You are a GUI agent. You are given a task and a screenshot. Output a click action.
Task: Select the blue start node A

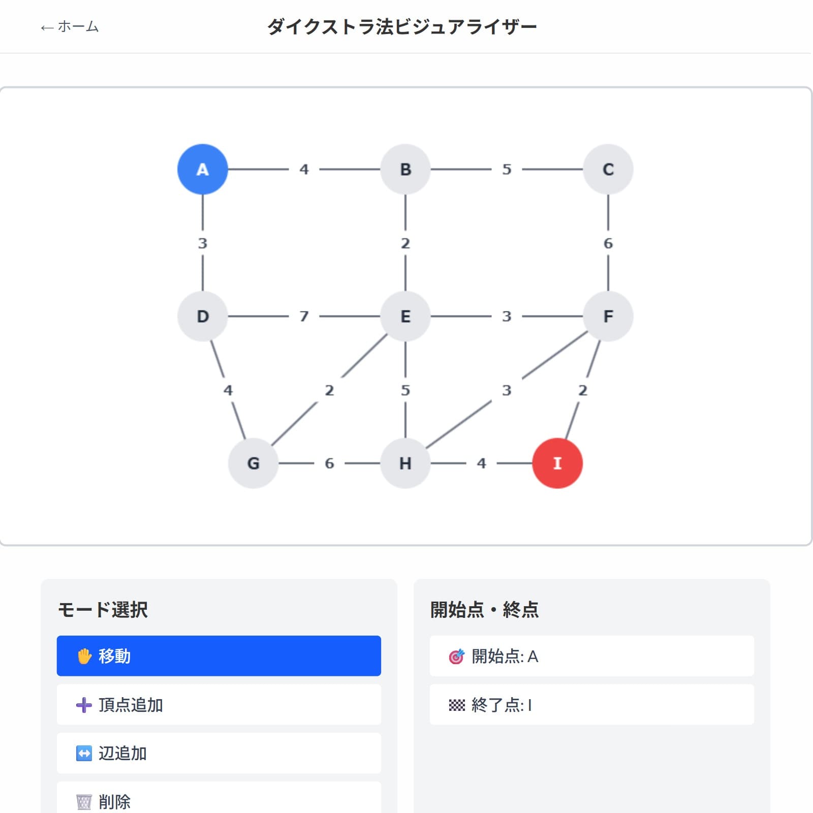point(202,169)
